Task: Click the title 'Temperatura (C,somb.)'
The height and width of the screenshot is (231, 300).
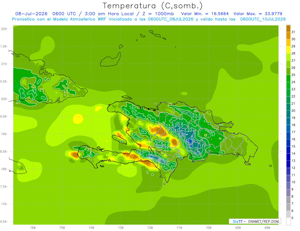Action: pos(153,6)
